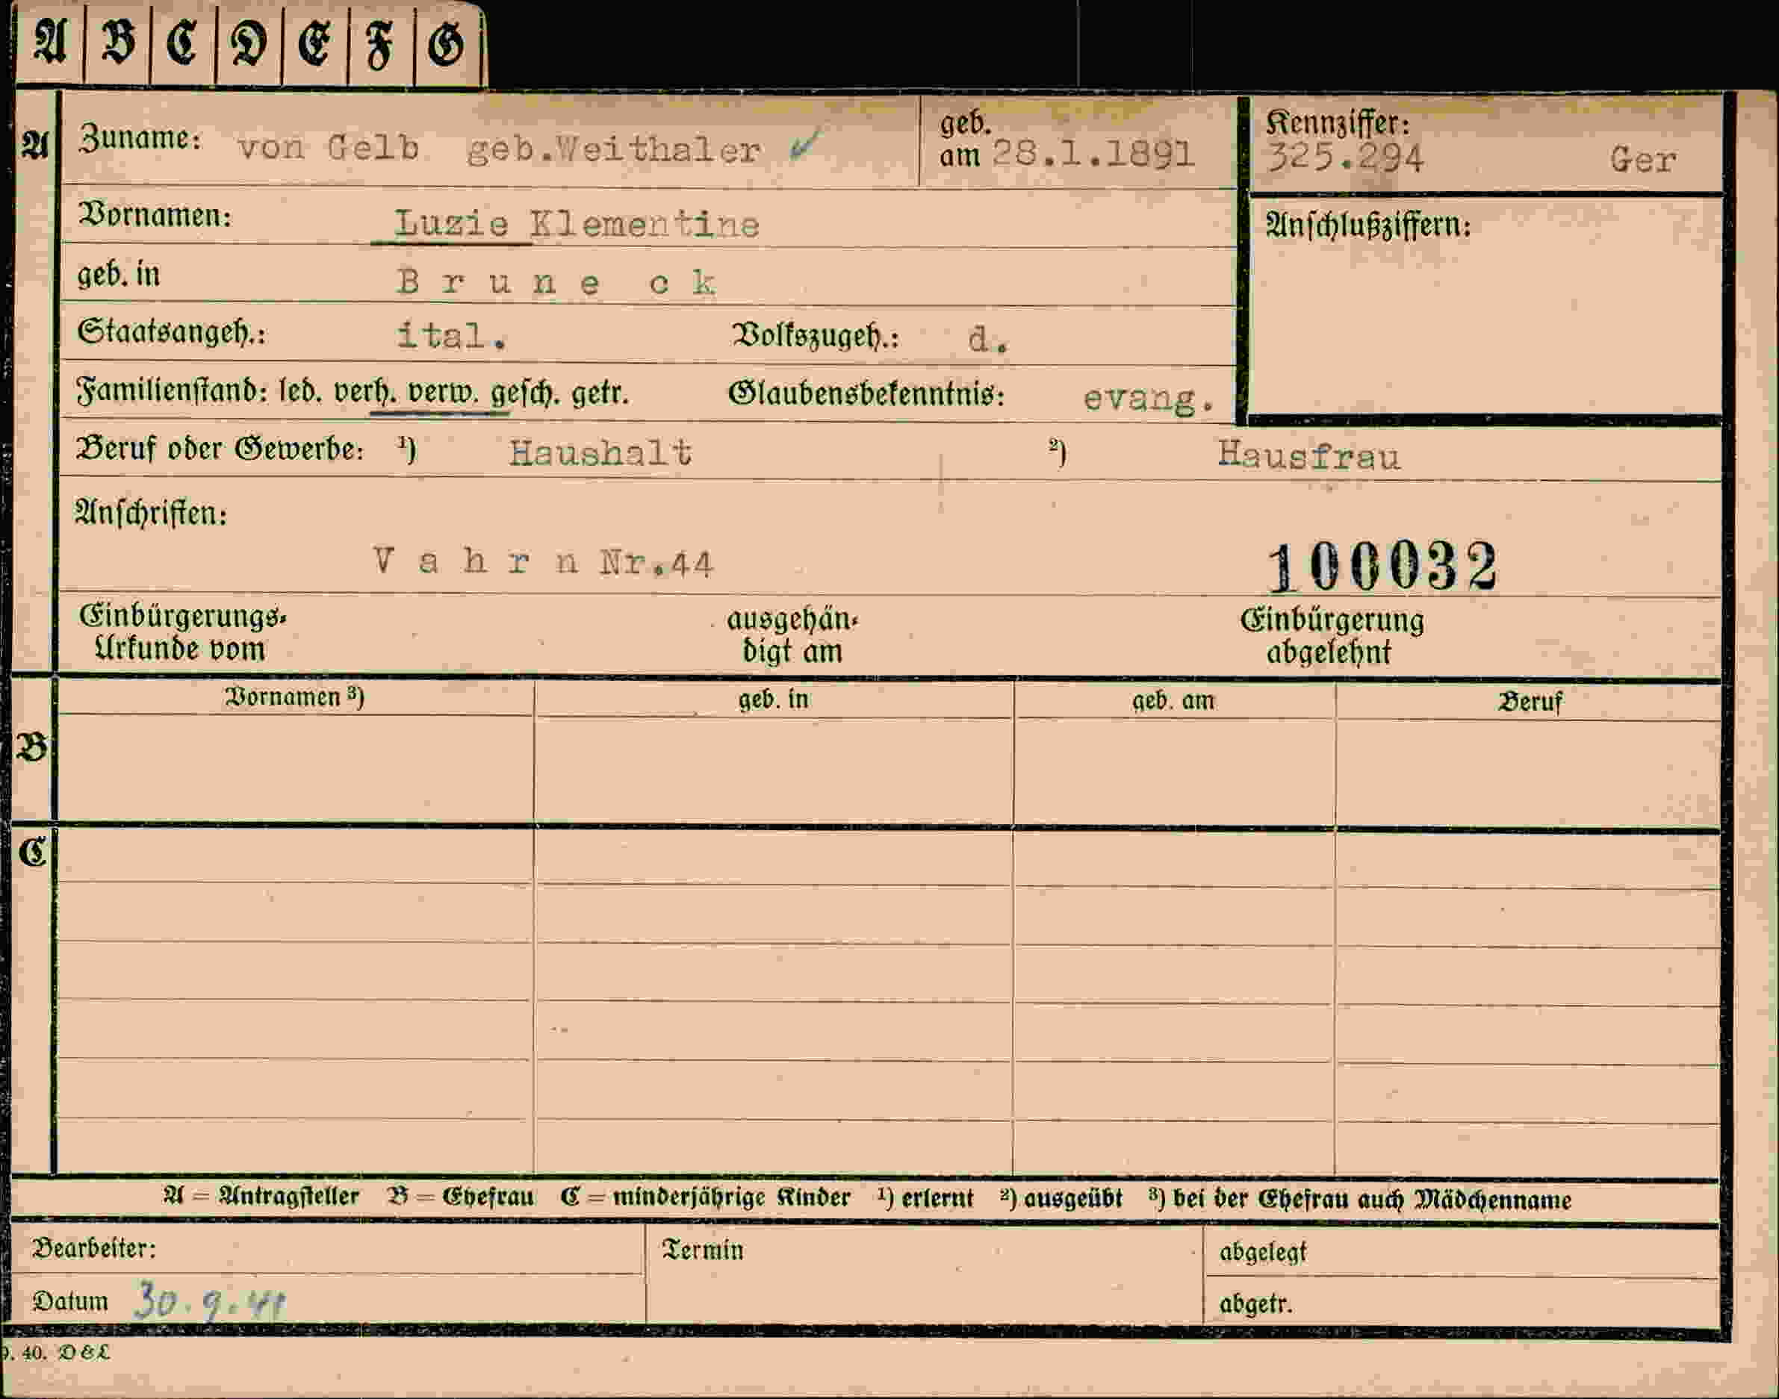Viewport: 1779px width, 1399px height.
Task: Click stamped number '100032'
Action: 1383,566
